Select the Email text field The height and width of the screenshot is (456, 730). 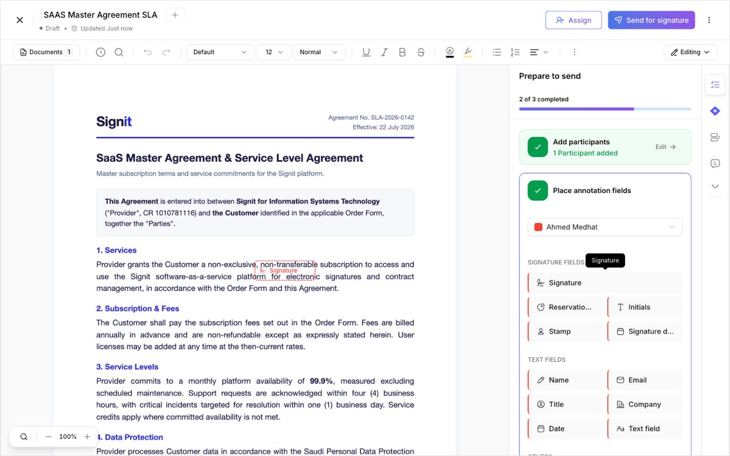pyautogui.click(x=645, y=380)
